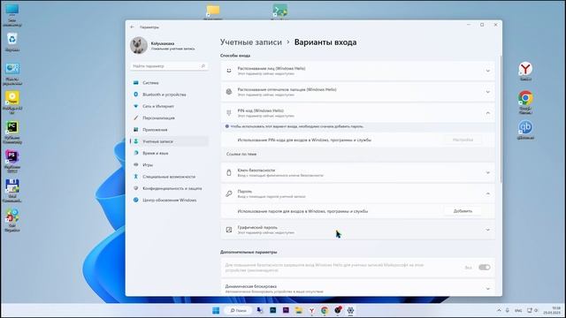Image resolution: width=566 pixels, height=318 pixels.
Task: Expand the Ключ безопасности row
Action: pos(357,172)
